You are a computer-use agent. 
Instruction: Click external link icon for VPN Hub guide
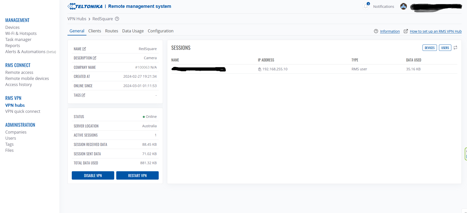pos(406,31)
